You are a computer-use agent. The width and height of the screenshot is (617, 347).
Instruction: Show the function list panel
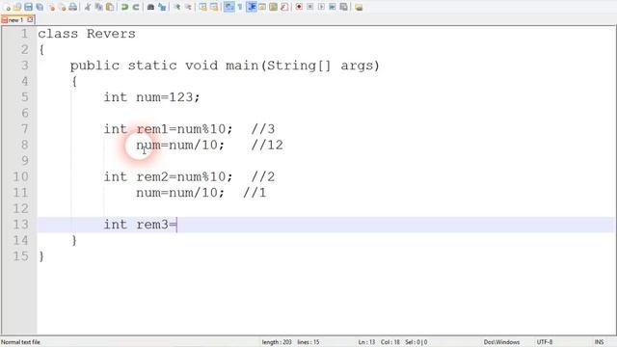coord(284,7)
